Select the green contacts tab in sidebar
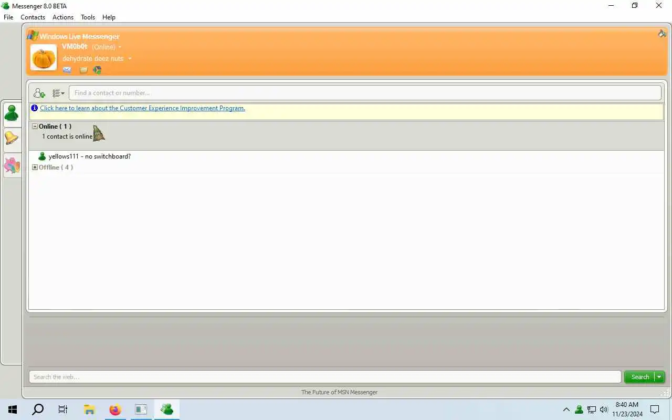 [12, 113]
